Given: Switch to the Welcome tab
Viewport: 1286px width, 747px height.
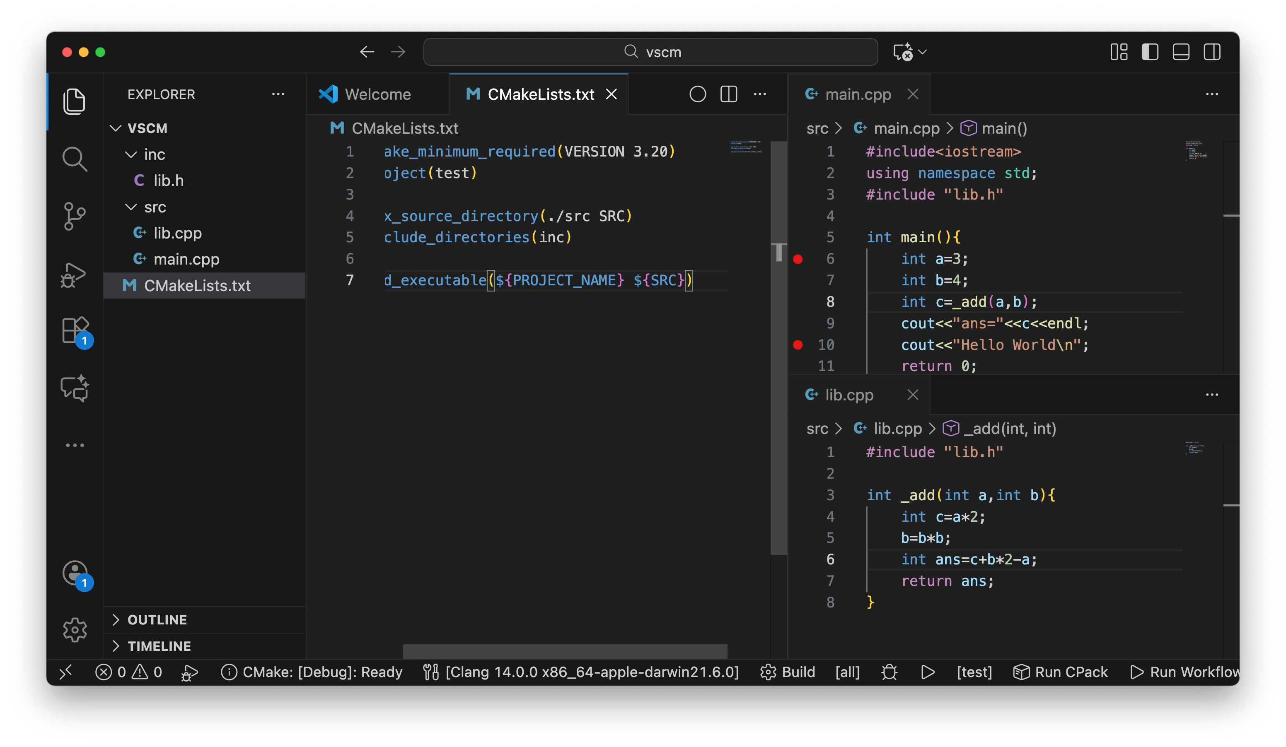Looking at the screenshot, I should click(x=377, y=94).
